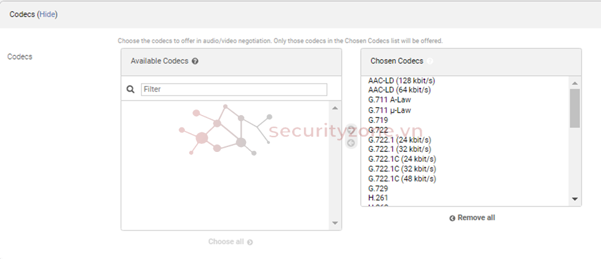
Task: Click the Choose all button
Action: coord(230,242)
